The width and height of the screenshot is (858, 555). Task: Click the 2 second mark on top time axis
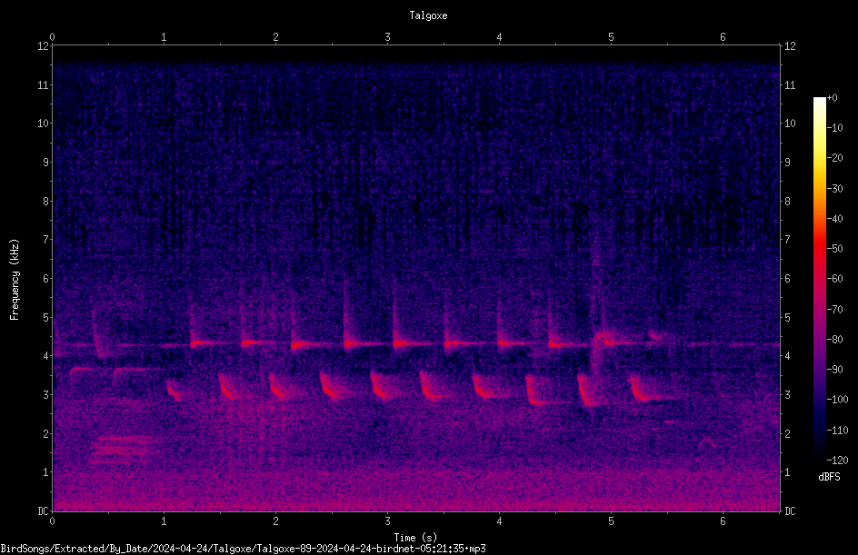275,37
